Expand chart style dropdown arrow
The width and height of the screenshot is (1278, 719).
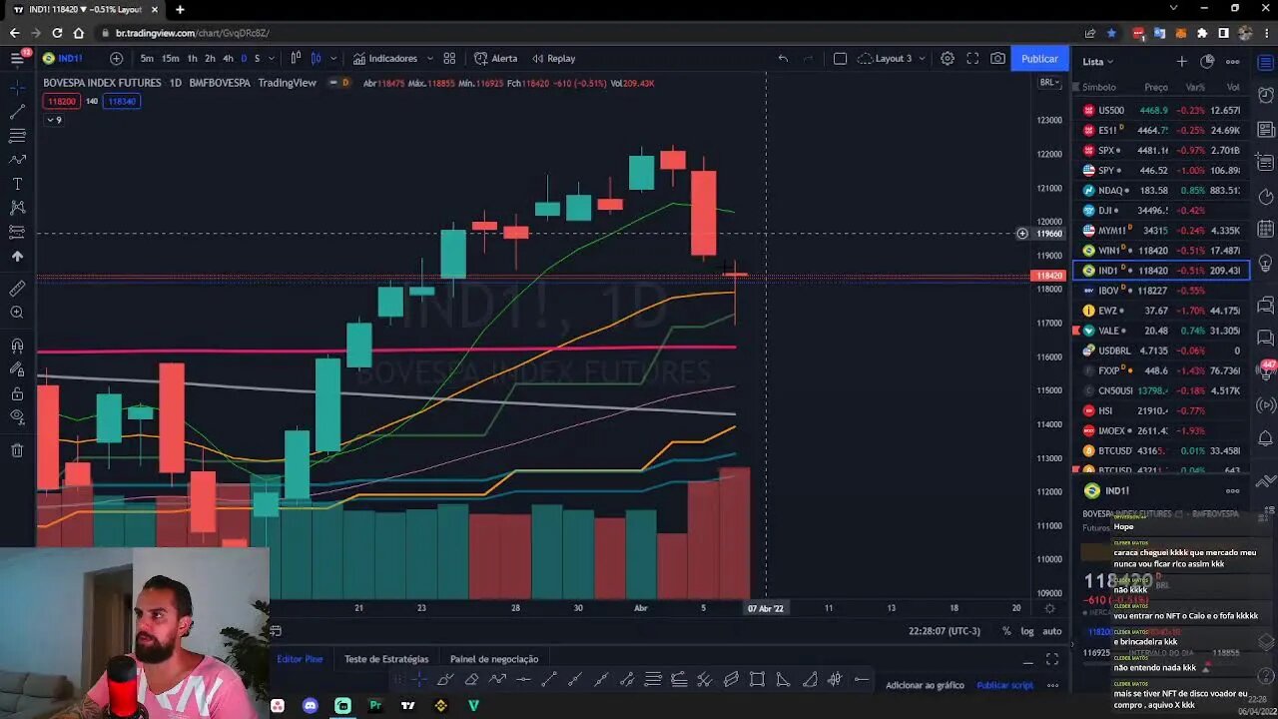(332, 58)
